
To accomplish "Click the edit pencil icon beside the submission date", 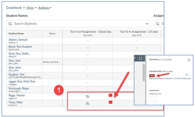I will [x=189, y=60].
